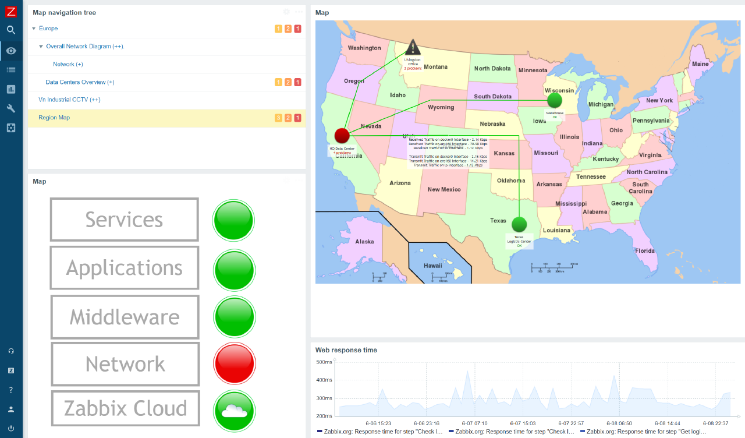
Task: Open the Administration gear icon in the sidebar
Action: 11,128
